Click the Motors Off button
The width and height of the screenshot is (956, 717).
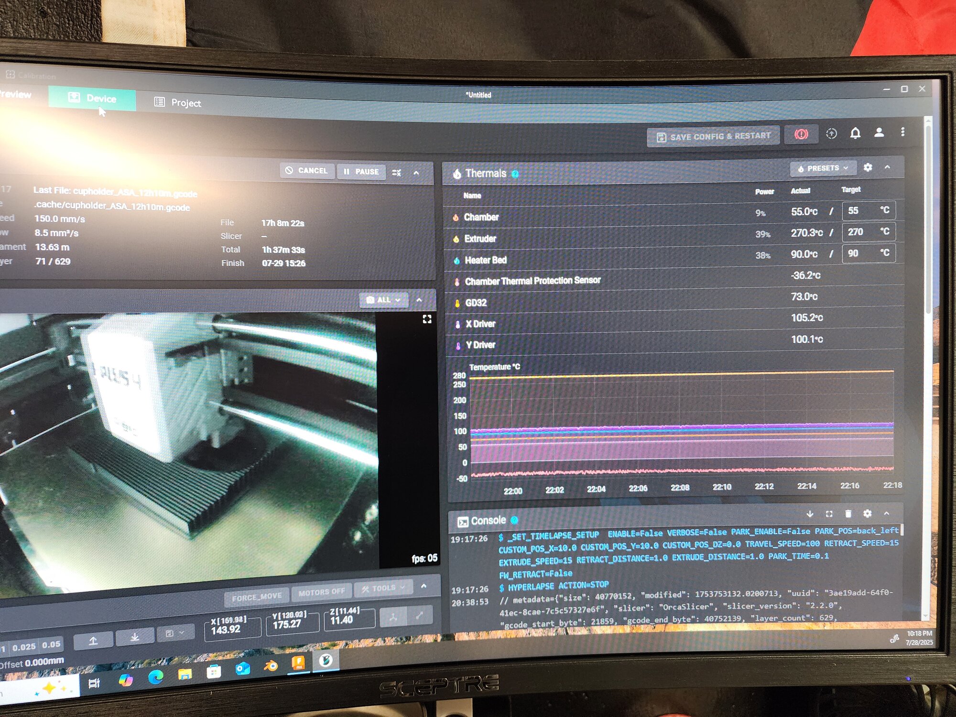[x=321, y=592]
